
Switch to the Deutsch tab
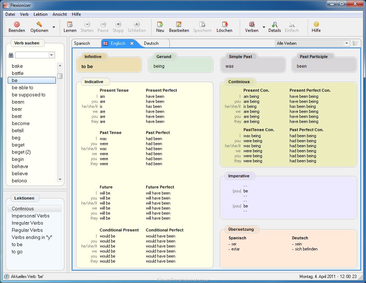(151, 43)
